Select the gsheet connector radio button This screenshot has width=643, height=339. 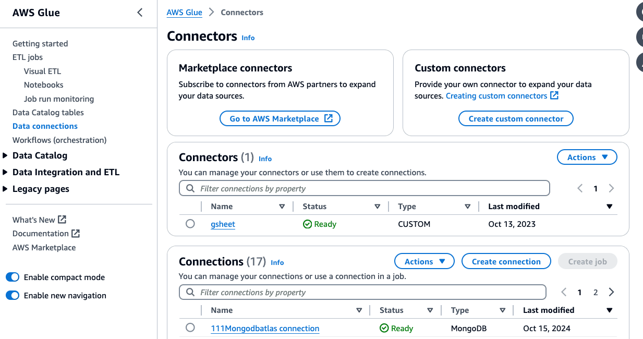click(190, 224)
